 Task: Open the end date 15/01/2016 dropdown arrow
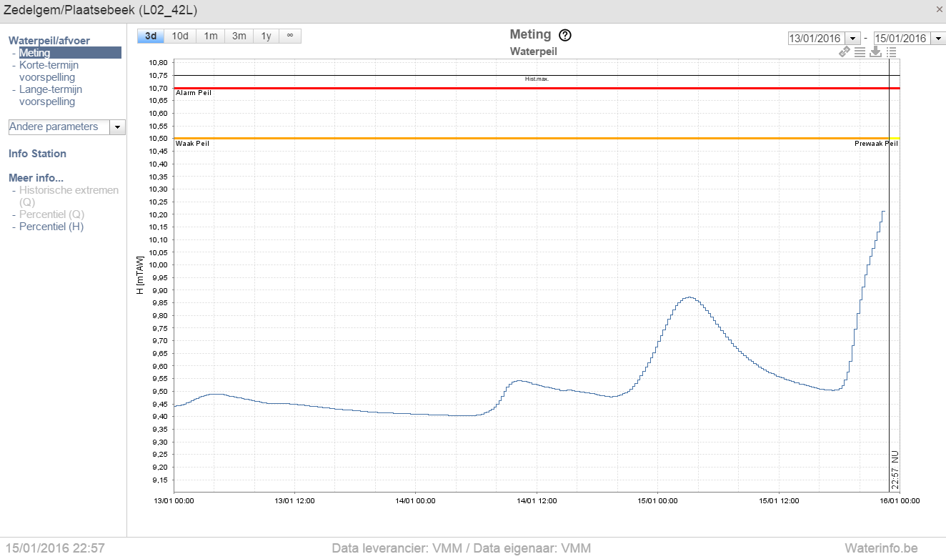[x=937, y=39]
